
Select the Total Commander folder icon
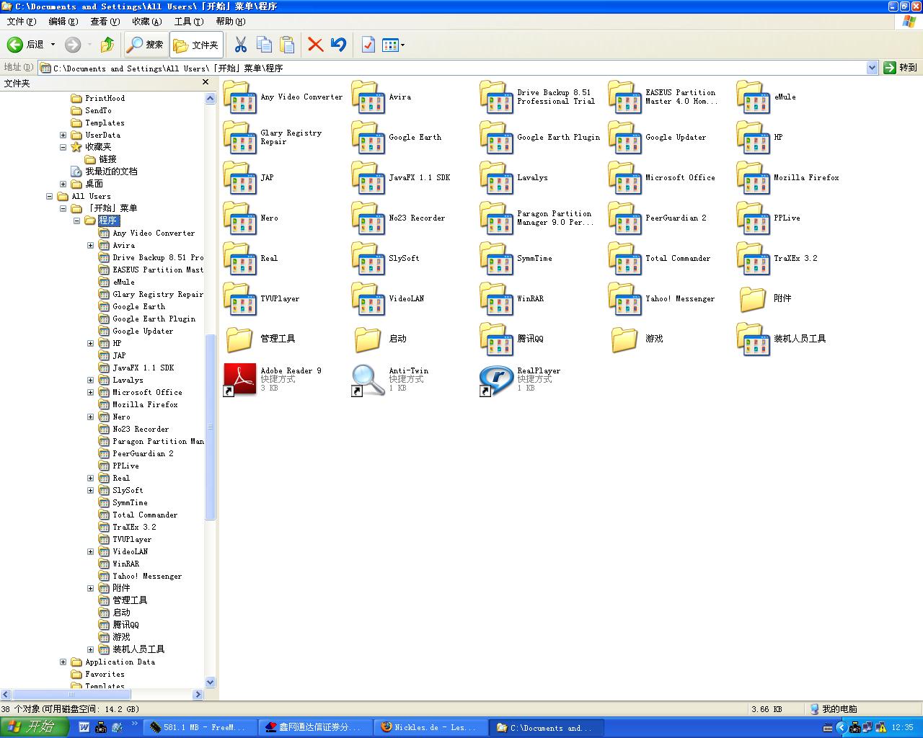624,258
